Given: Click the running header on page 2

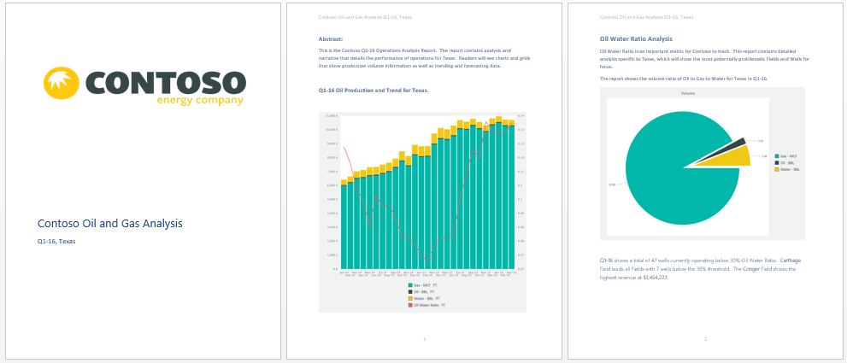Looking at the screenshot, I should [x=646, y=17].
